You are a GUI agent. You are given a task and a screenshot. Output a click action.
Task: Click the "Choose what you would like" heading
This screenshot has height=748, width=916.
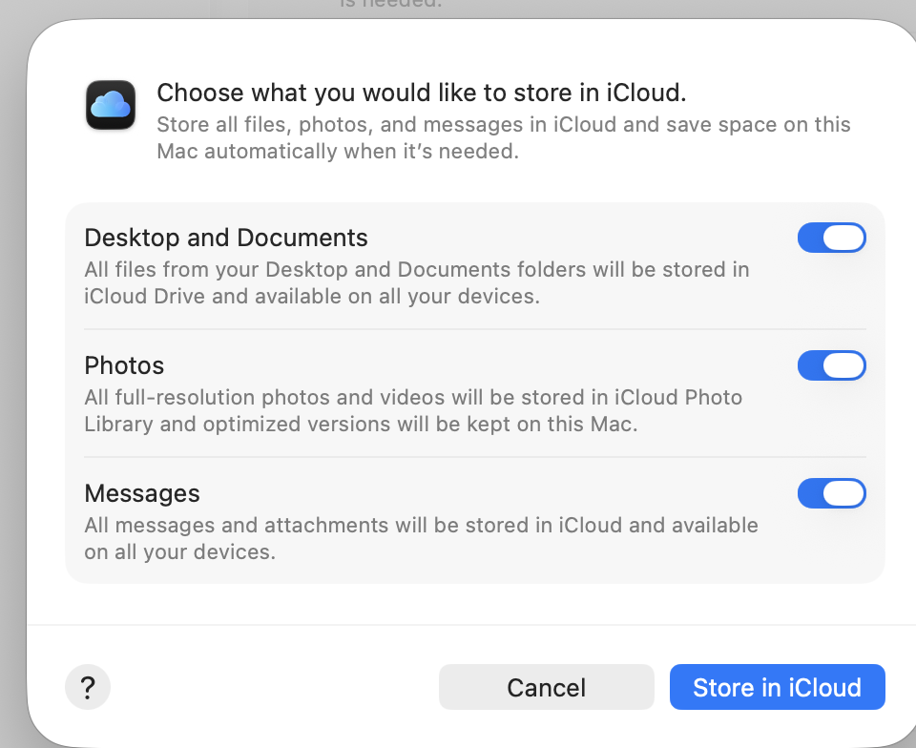point(421,93)
